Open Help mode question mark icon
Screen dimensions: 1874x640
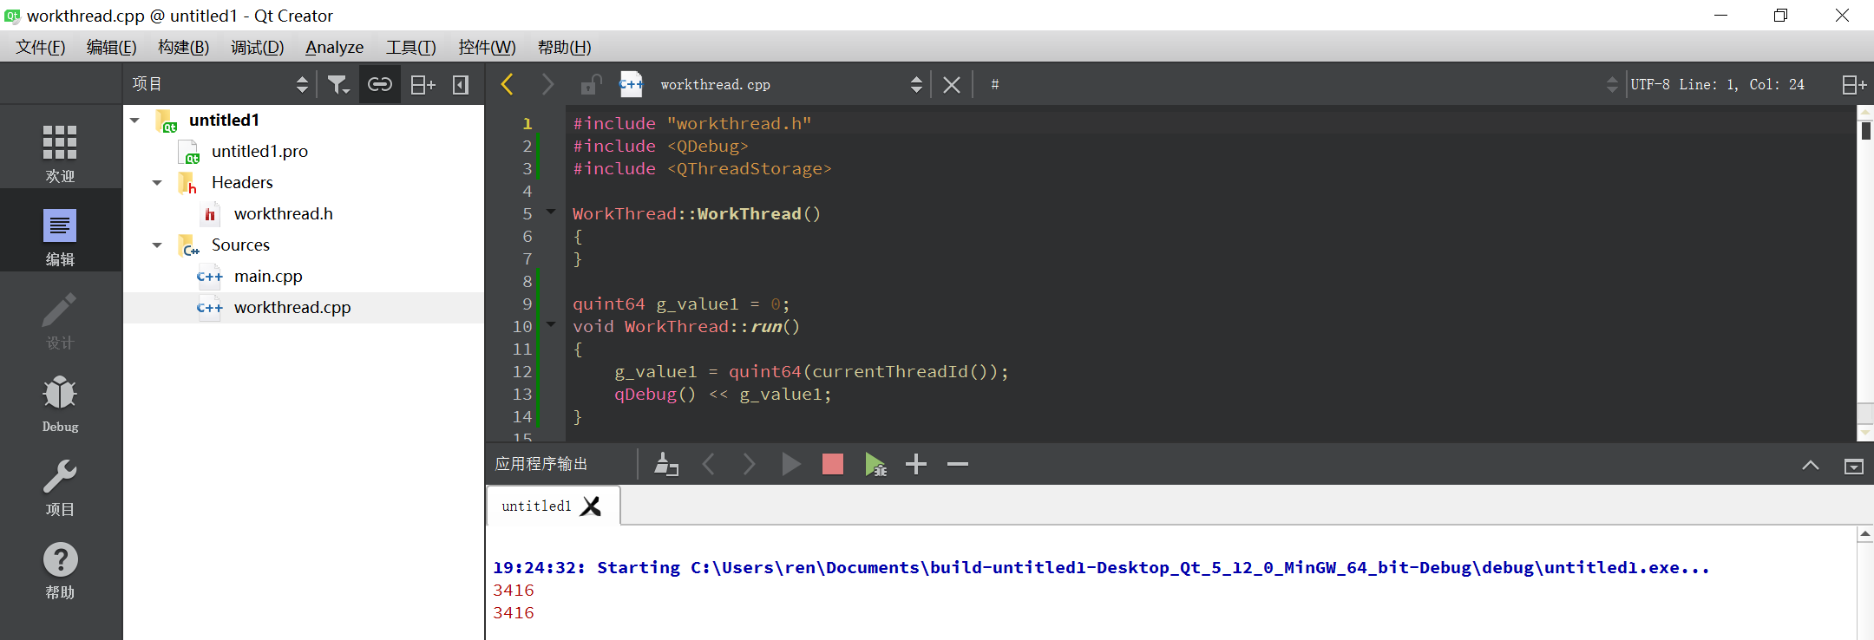pos(60,571)
